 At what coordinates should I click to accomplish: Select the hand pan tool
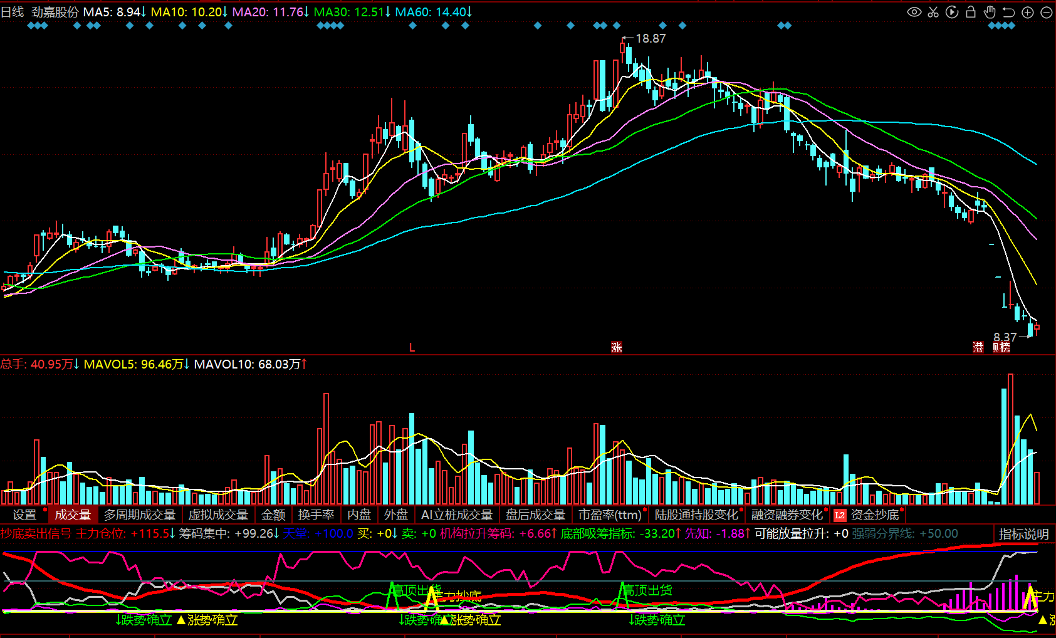(990, 11)
